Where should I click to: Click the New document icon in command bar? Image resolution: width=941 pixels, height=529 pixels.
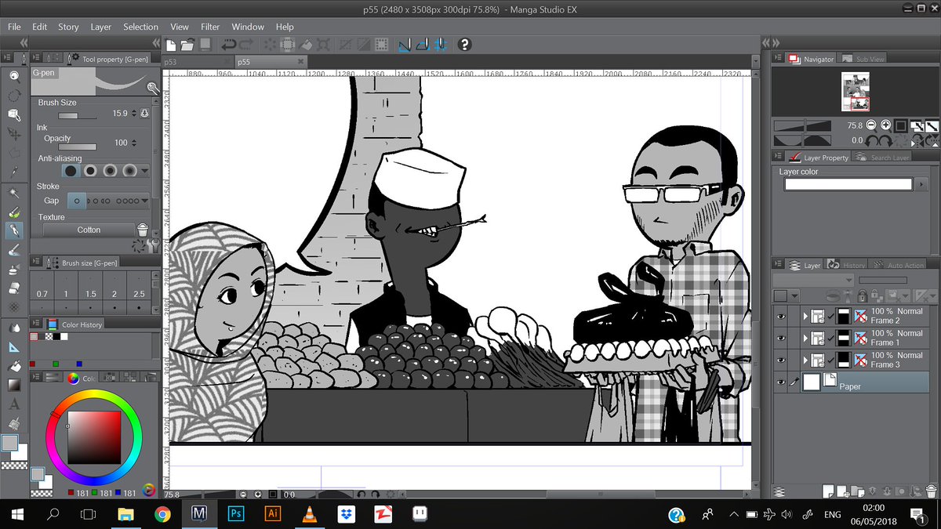coord(172,45)
